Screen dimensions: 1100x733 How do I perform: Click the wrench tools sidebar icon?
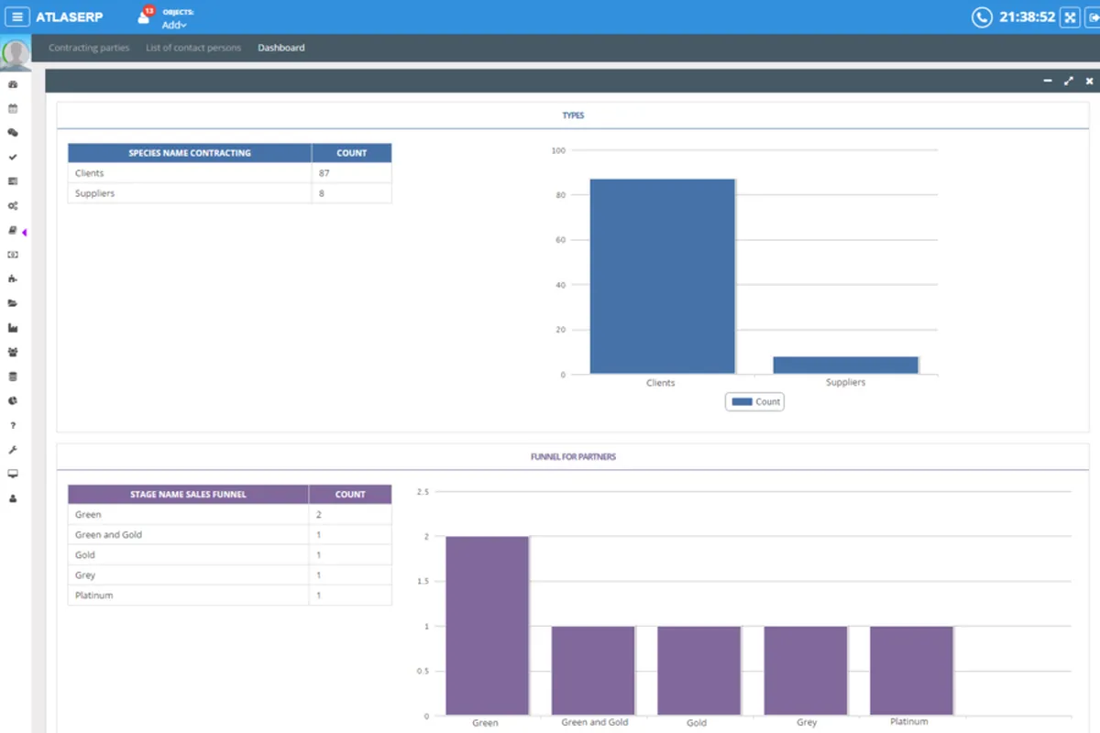[x=13, y=450]
